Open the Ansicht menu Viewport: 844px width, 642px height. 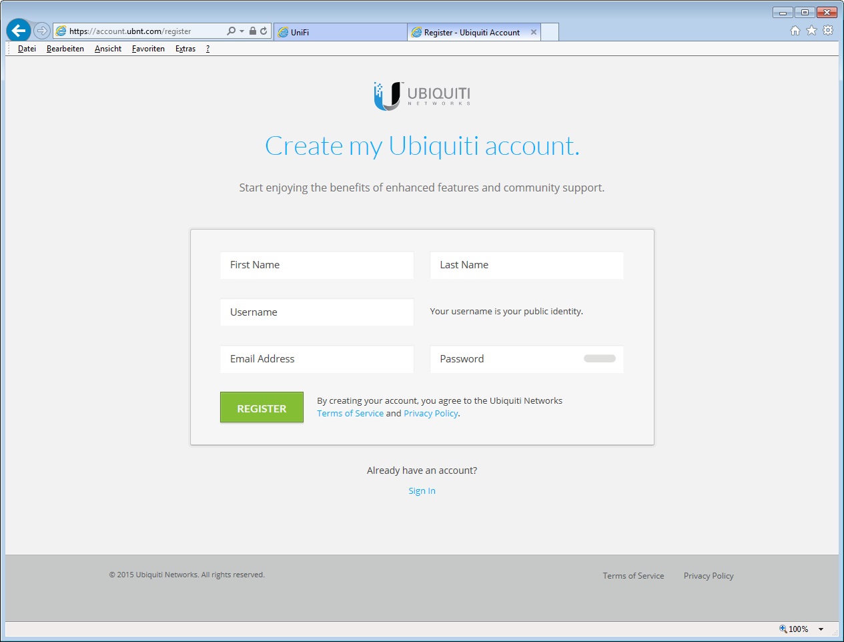tap(108, 49)
